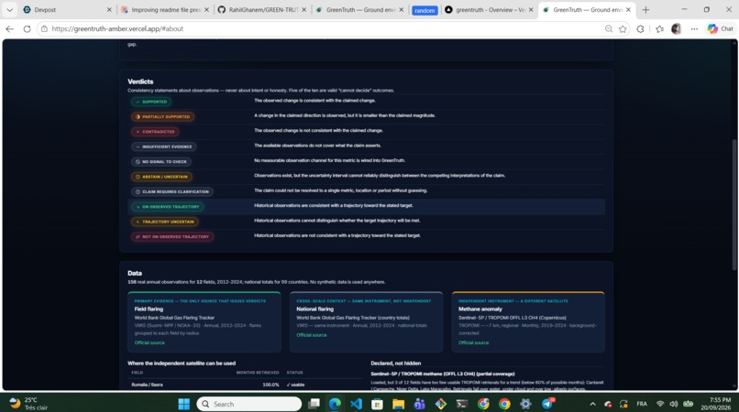The height and width of the screenshot is (412, 739).
Task: Click the page vertical scrollbar thumb
Action: coord(733,205)
